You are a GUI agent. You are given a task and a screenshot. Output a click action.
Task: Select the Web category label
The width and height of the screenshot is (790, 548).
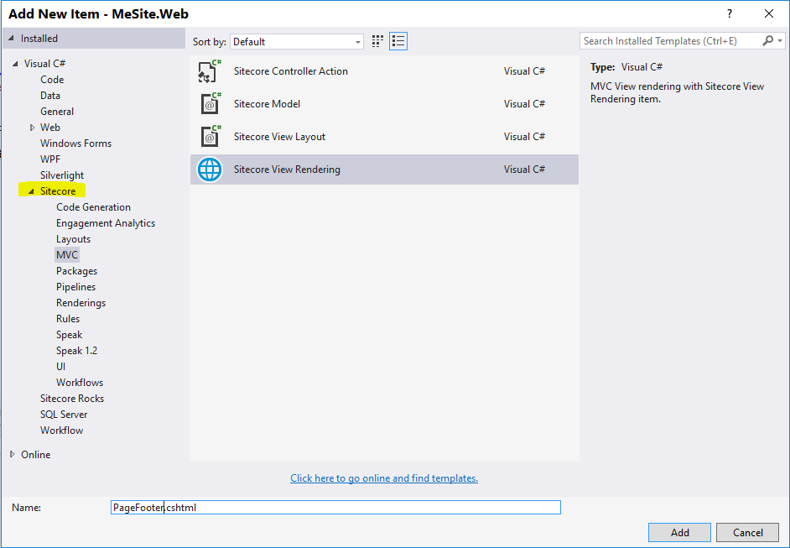(49, 128)
